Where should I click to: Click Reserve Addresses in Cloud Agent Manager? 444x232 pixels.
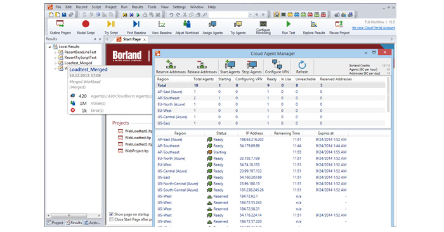[x=171, y=66]
